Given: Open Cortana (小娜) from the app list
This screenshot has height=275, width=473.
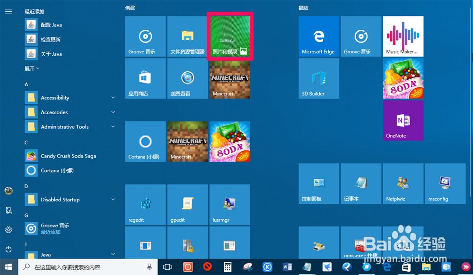Looking at the screenshot, I should 70,170.
